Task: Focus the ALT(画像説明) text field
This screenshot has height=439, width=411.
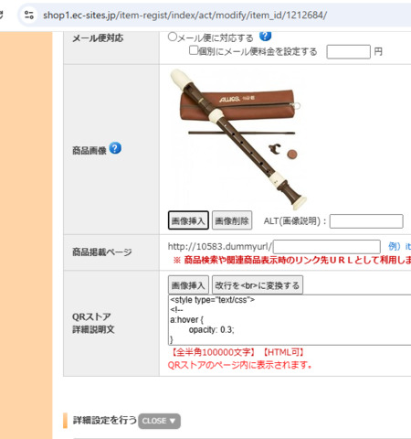Action: coord(366,221)
